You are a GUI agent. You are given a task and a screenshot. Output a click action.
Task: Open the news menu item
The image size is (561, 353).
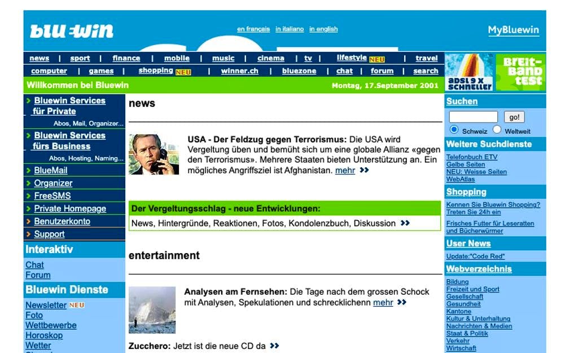[40, 58]
